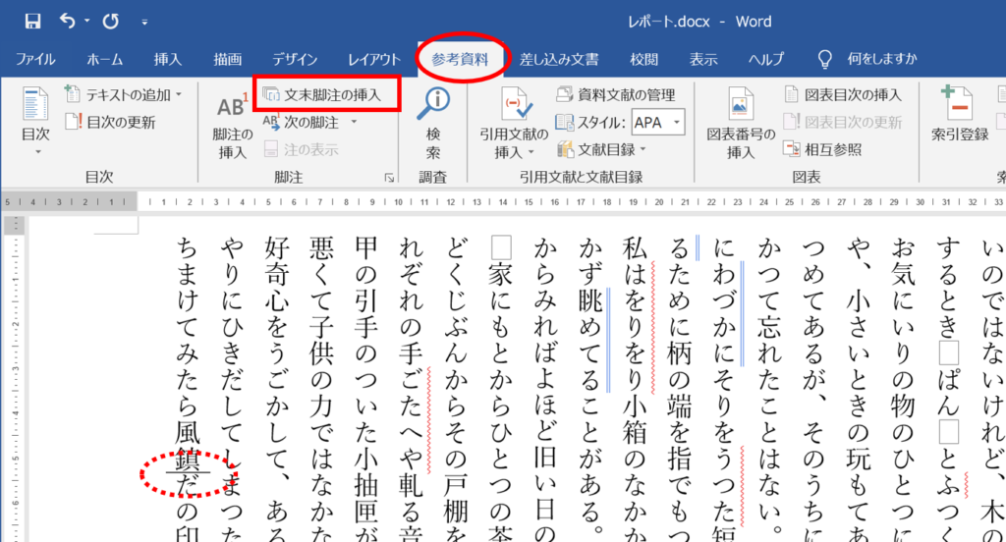The image size is (1006, 542).
Task: Open the デザイン tab
Action: pos(295,59)
